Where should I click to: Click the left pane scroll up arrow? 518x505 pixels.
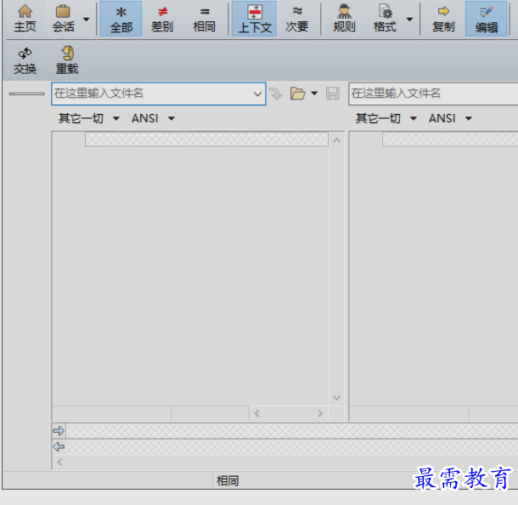336,140
